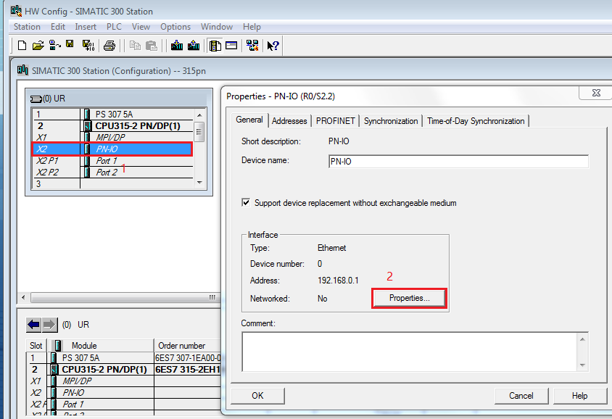Click the Save and Compile icon
Screen dimensions: 612x419
tap(88, 46)
